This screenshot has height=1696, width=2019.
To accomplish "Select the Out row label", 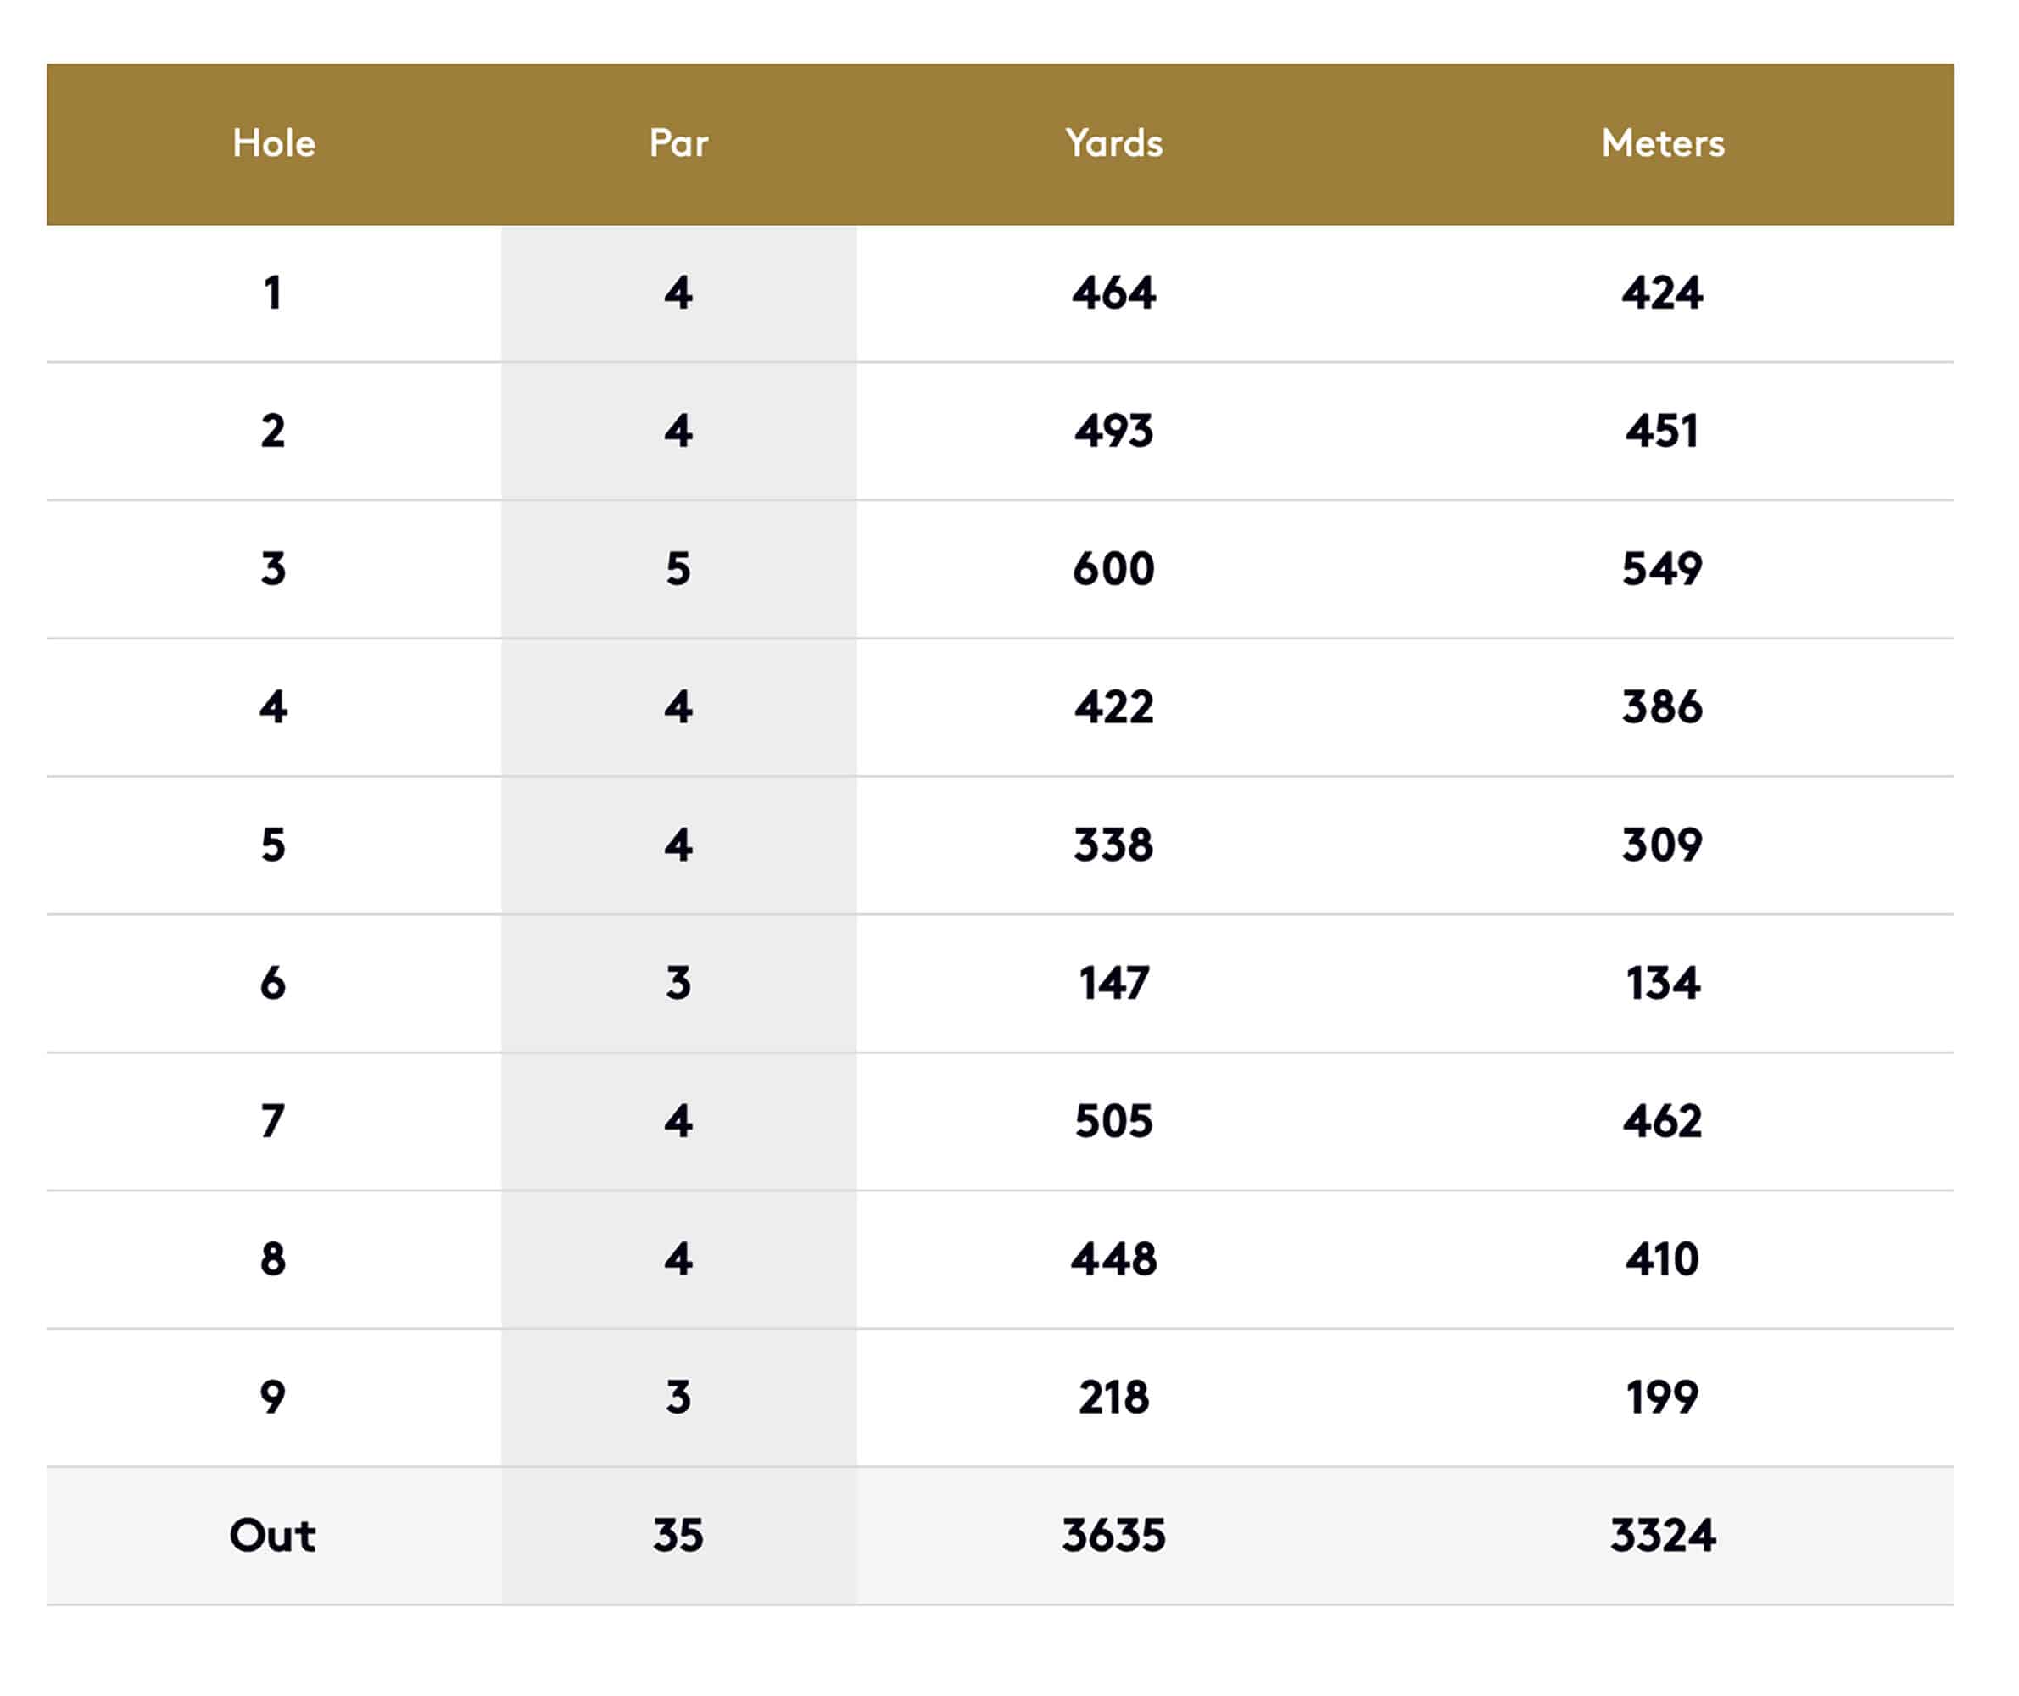I will pos(273,1537).
